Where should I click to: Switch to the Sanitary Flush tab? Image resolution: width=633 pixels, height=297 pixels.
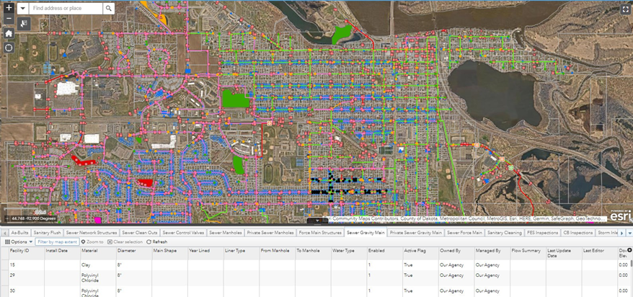(x=47, y=233)
